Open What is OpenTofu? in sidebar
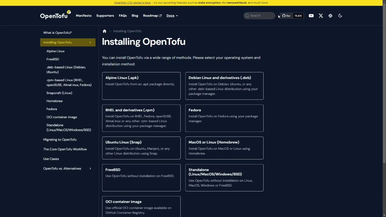386x217 pixels. point(57,33)
